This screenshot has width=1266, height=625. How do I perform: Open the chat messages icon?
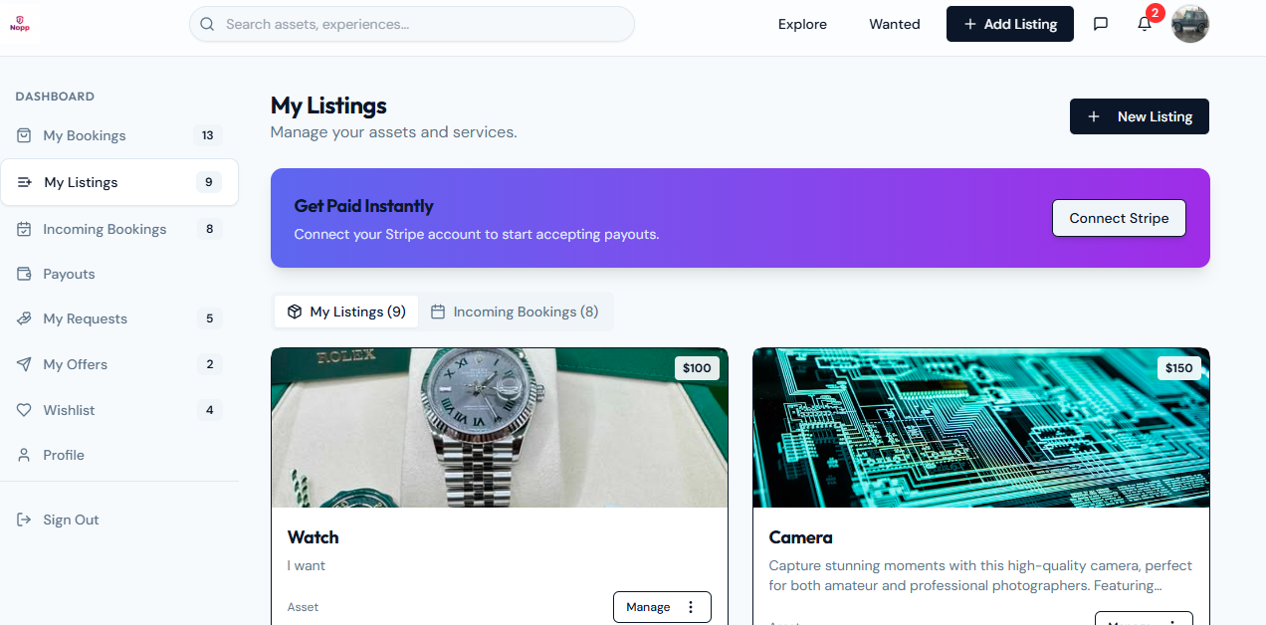click(1101, 24)
